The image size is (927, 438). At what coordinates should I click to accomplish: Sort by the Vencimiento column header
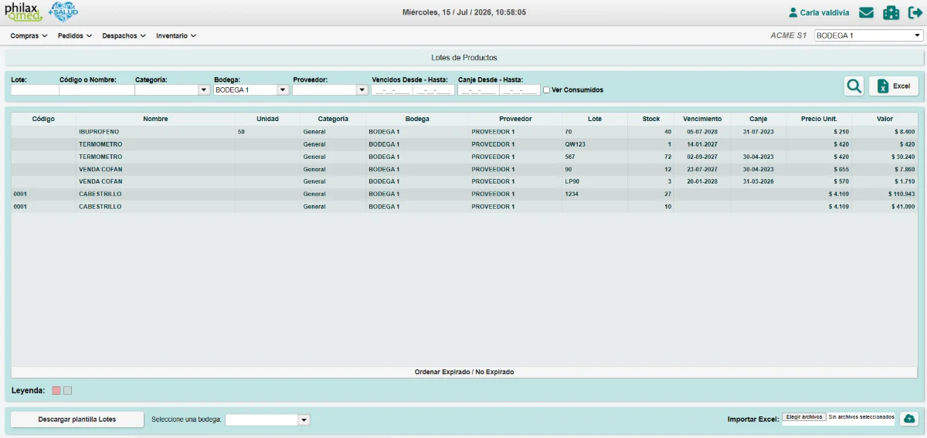click(x=702, y=119)
